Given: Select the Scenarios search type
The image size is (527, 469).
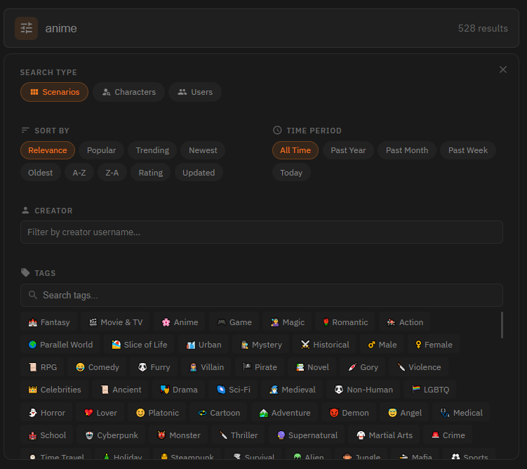Looking at the screenshot, I should click(x=54, y=92).
